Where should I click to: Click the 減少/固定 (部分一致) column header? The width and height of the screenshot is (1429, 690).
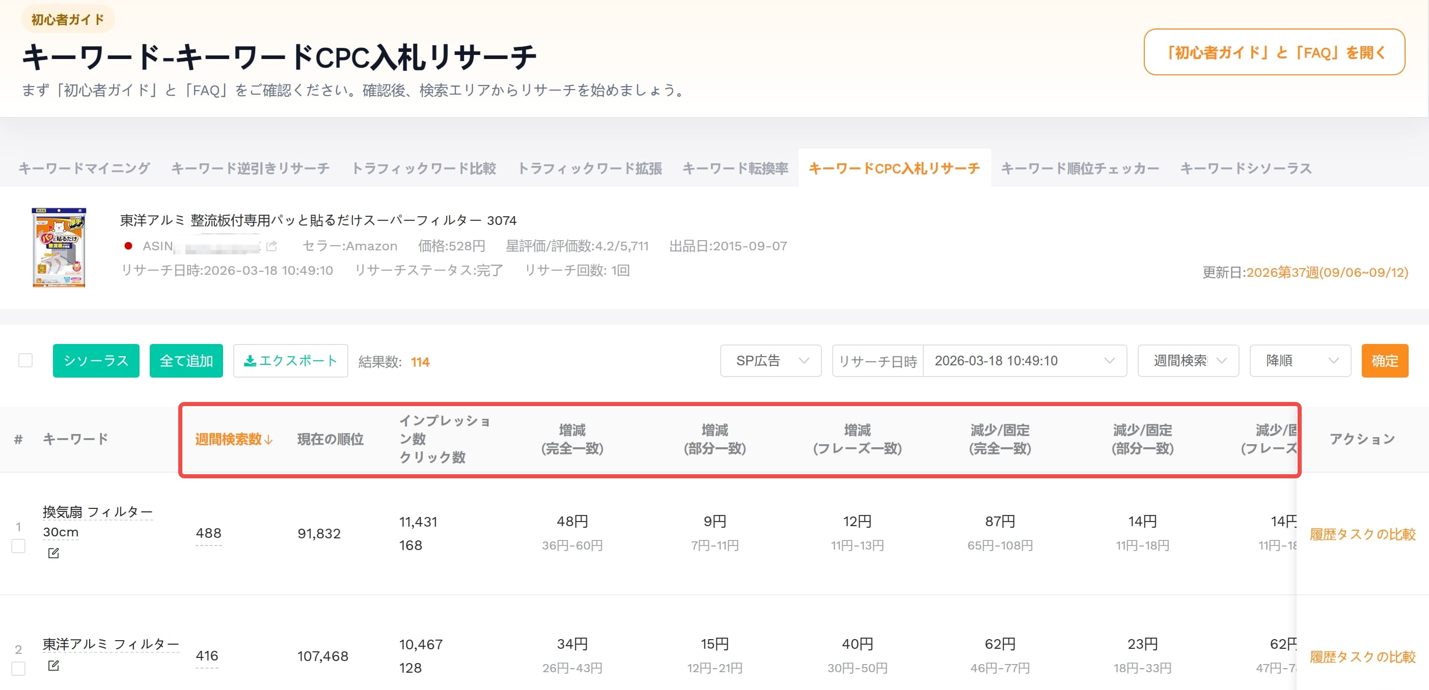pyautogui.click(x=1142, y=439)
